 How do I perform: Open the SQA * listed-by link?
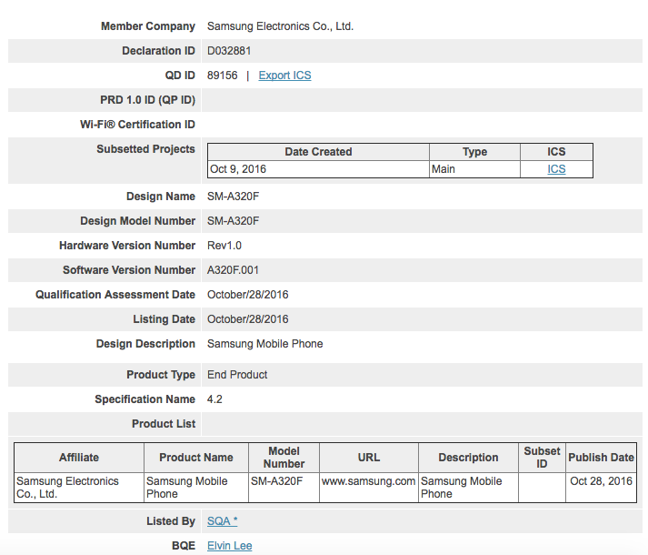(222, 521)
